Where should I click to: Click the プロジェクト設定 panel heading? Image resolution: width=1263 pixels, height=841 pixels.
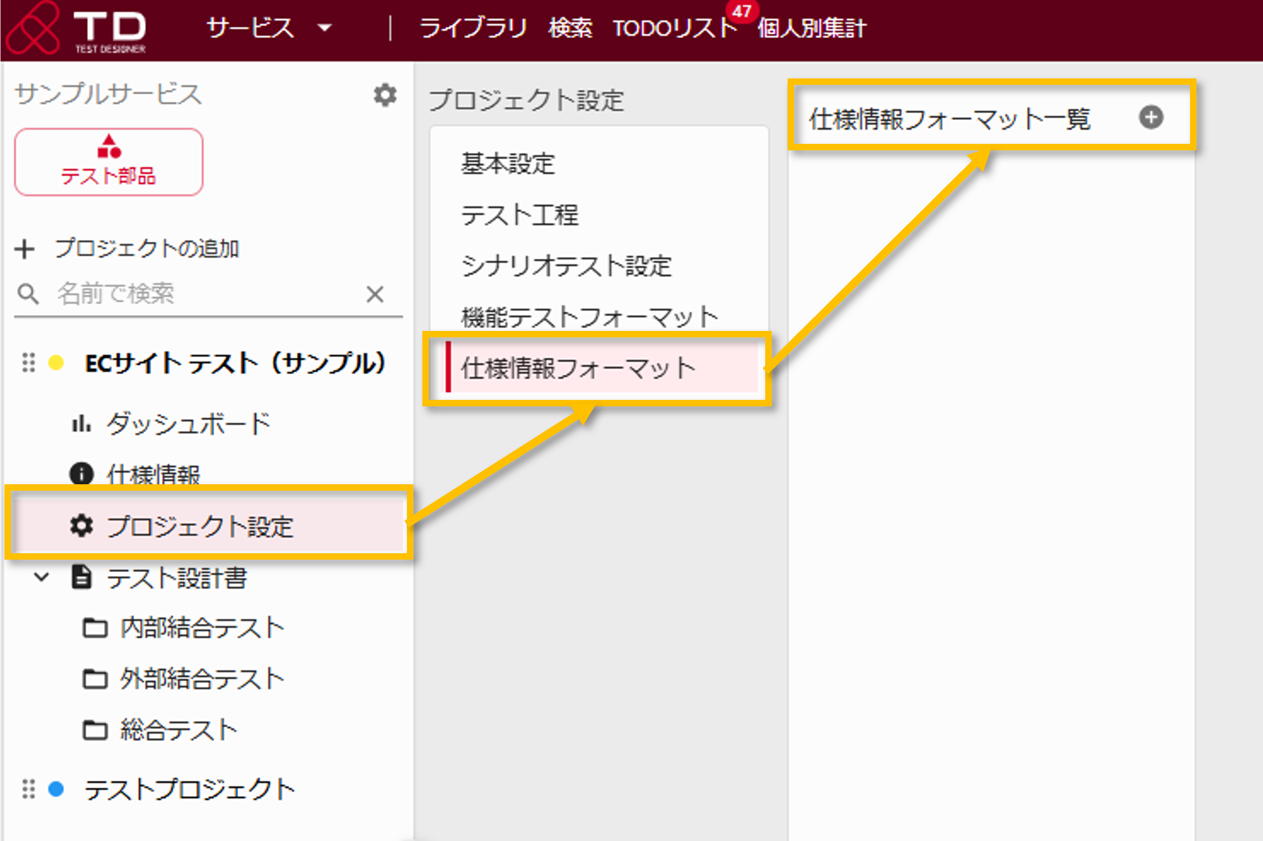(526, 100)
